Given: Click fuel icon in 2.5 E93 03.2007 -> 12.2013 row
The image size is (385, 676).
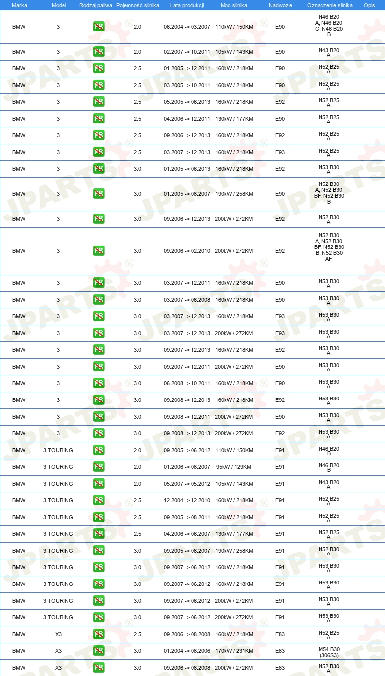Looking at the screenshot, I should (98, 152).
